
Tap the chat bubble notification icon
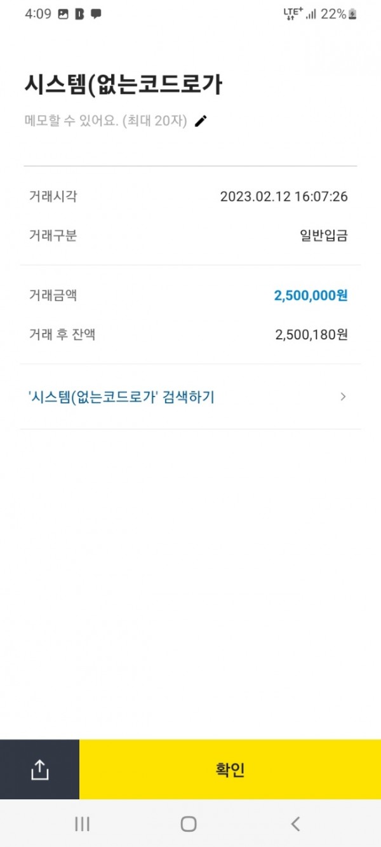point(96,14)
